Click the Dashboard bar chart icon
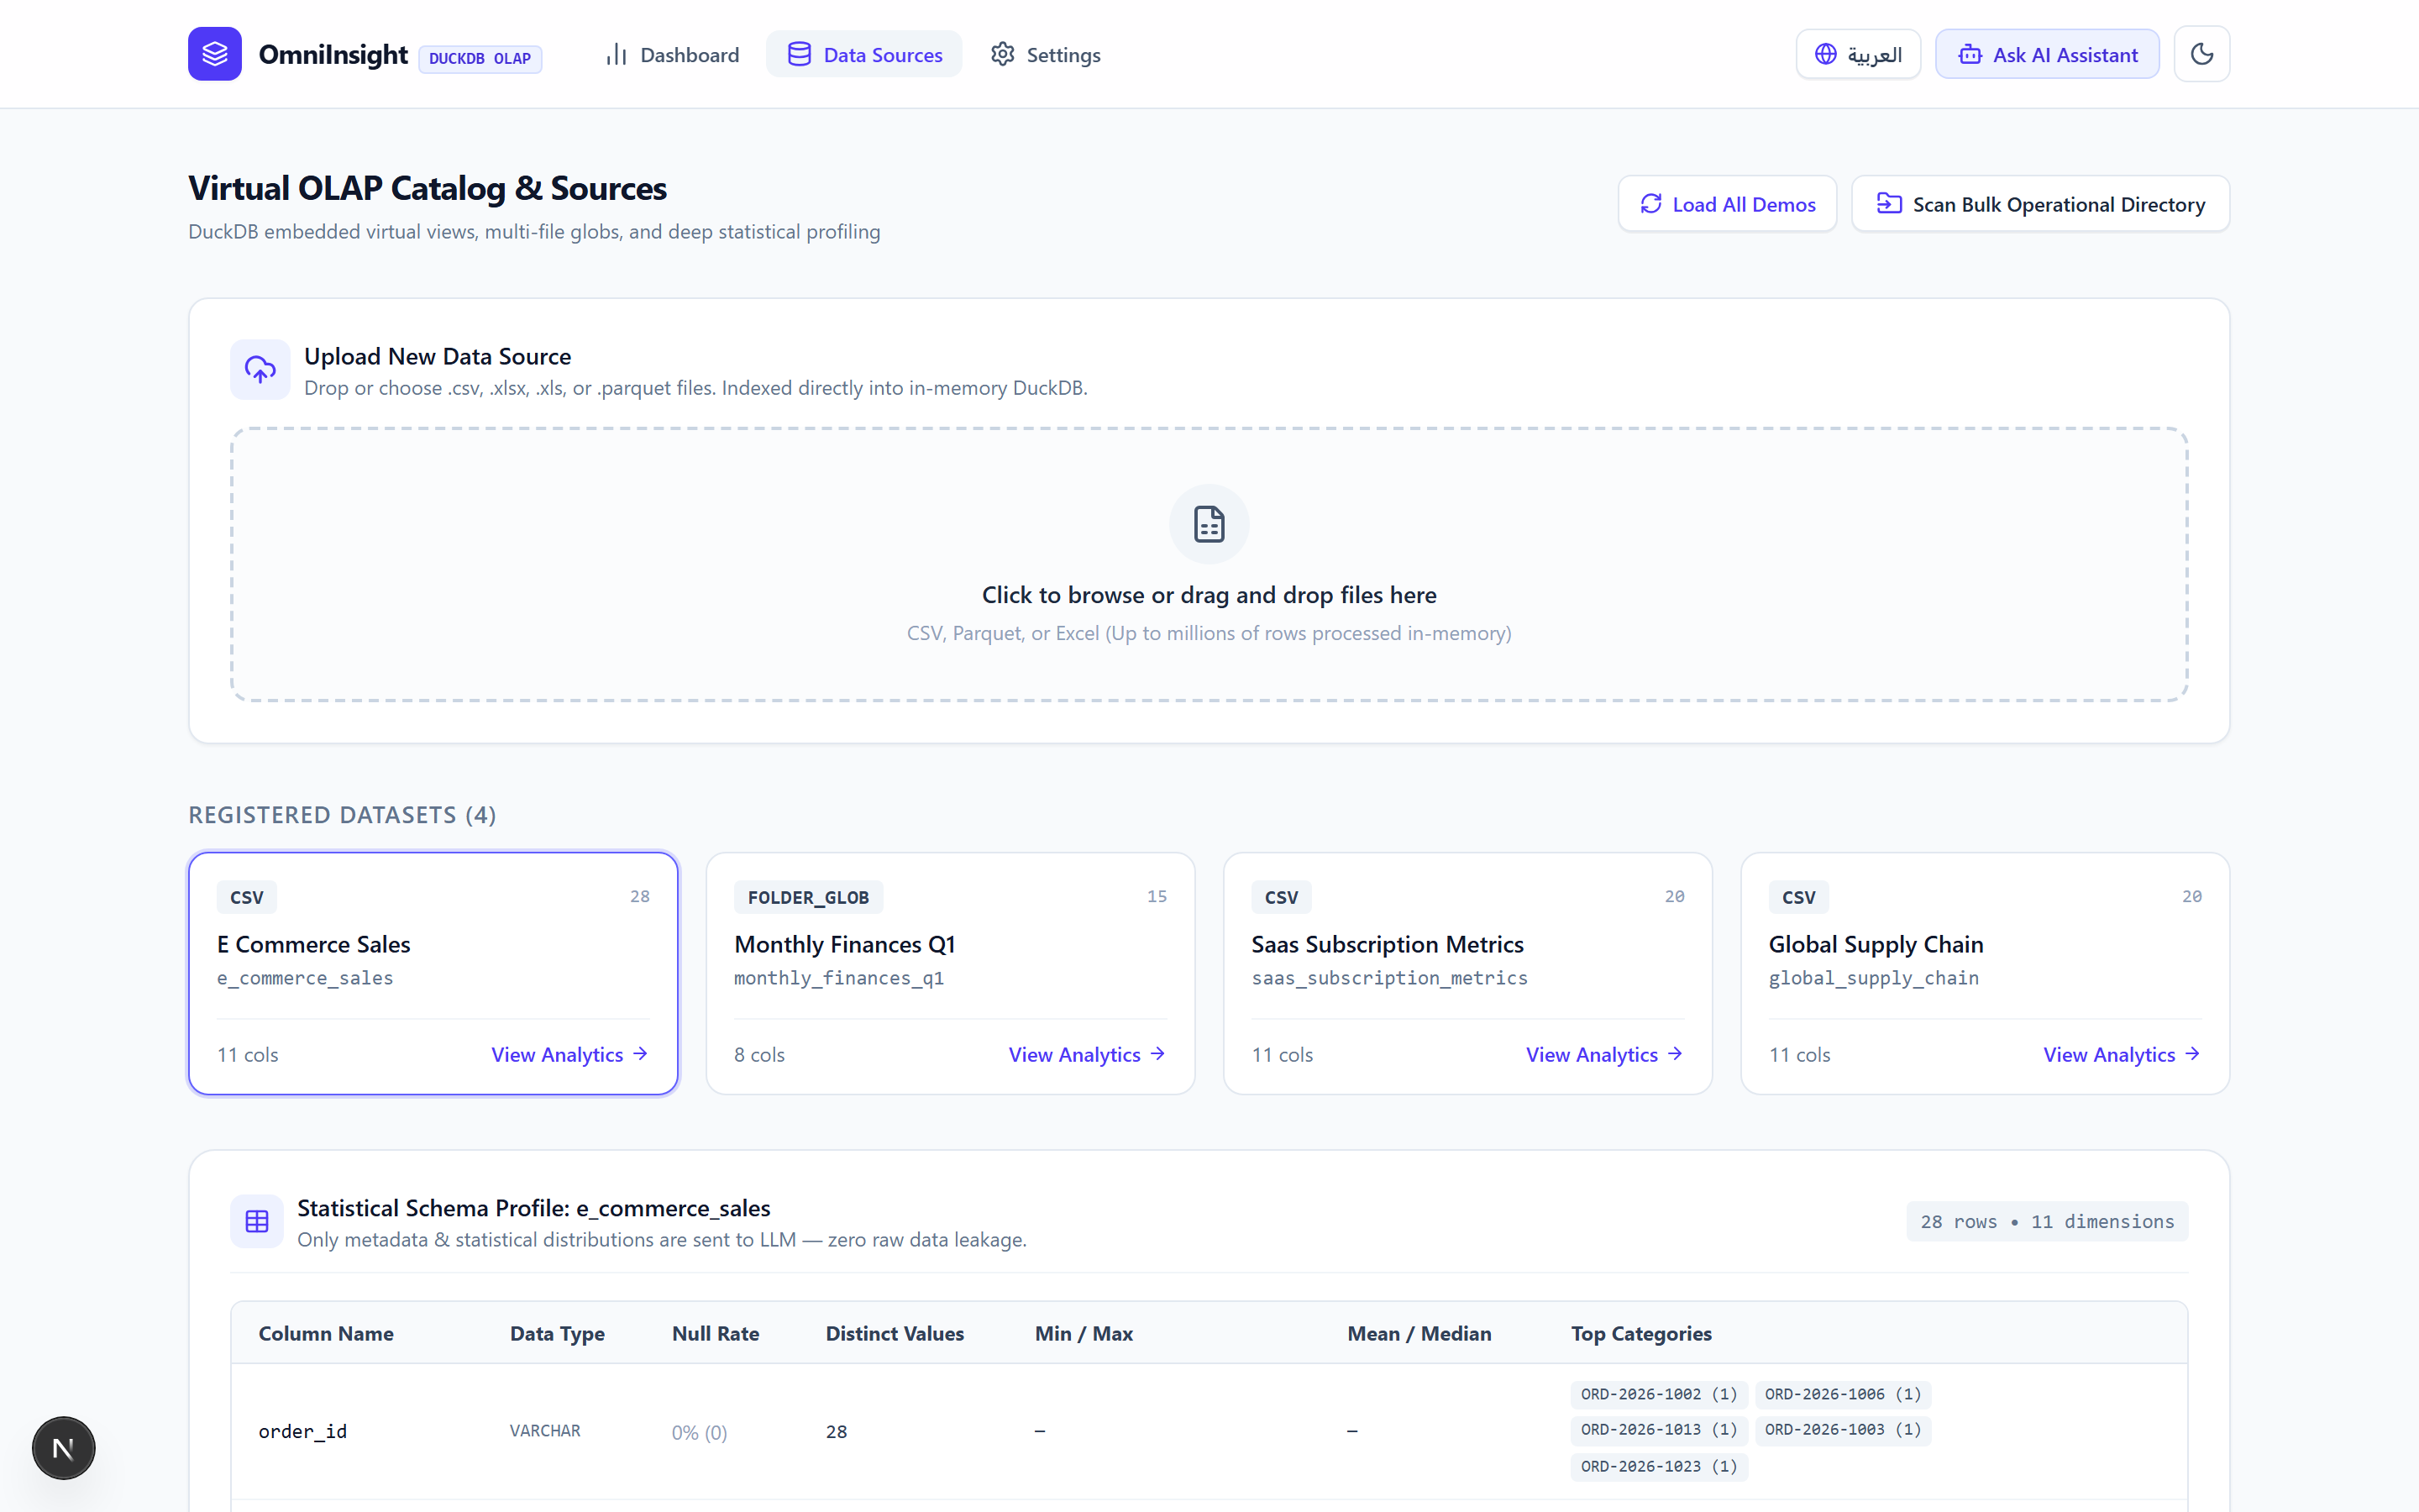The height and width of the screenshot is (1512, 2419). coord(616,54)
